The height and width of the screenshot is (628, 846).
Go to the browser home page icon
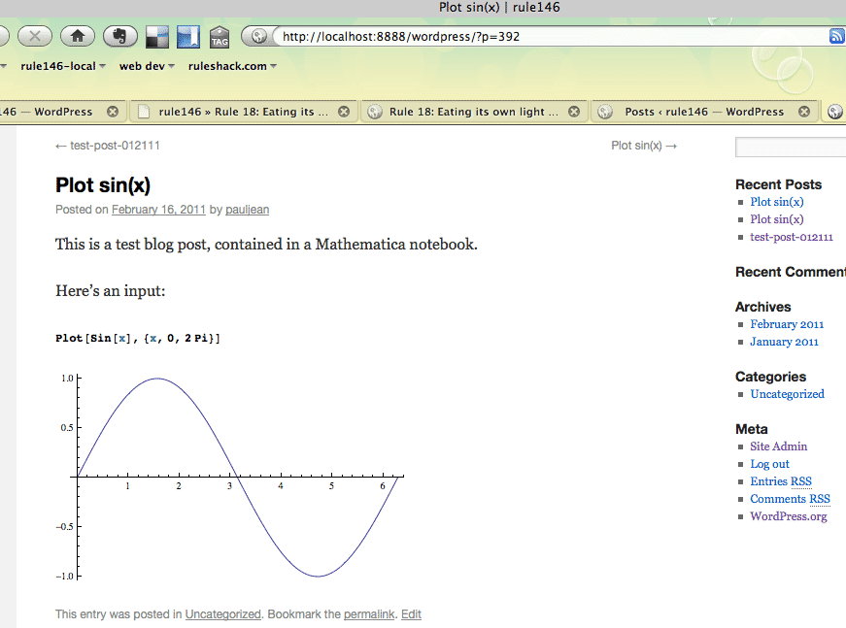[x=78, y=37]
